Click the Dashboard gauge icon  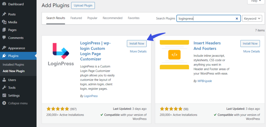click(4, 4)
